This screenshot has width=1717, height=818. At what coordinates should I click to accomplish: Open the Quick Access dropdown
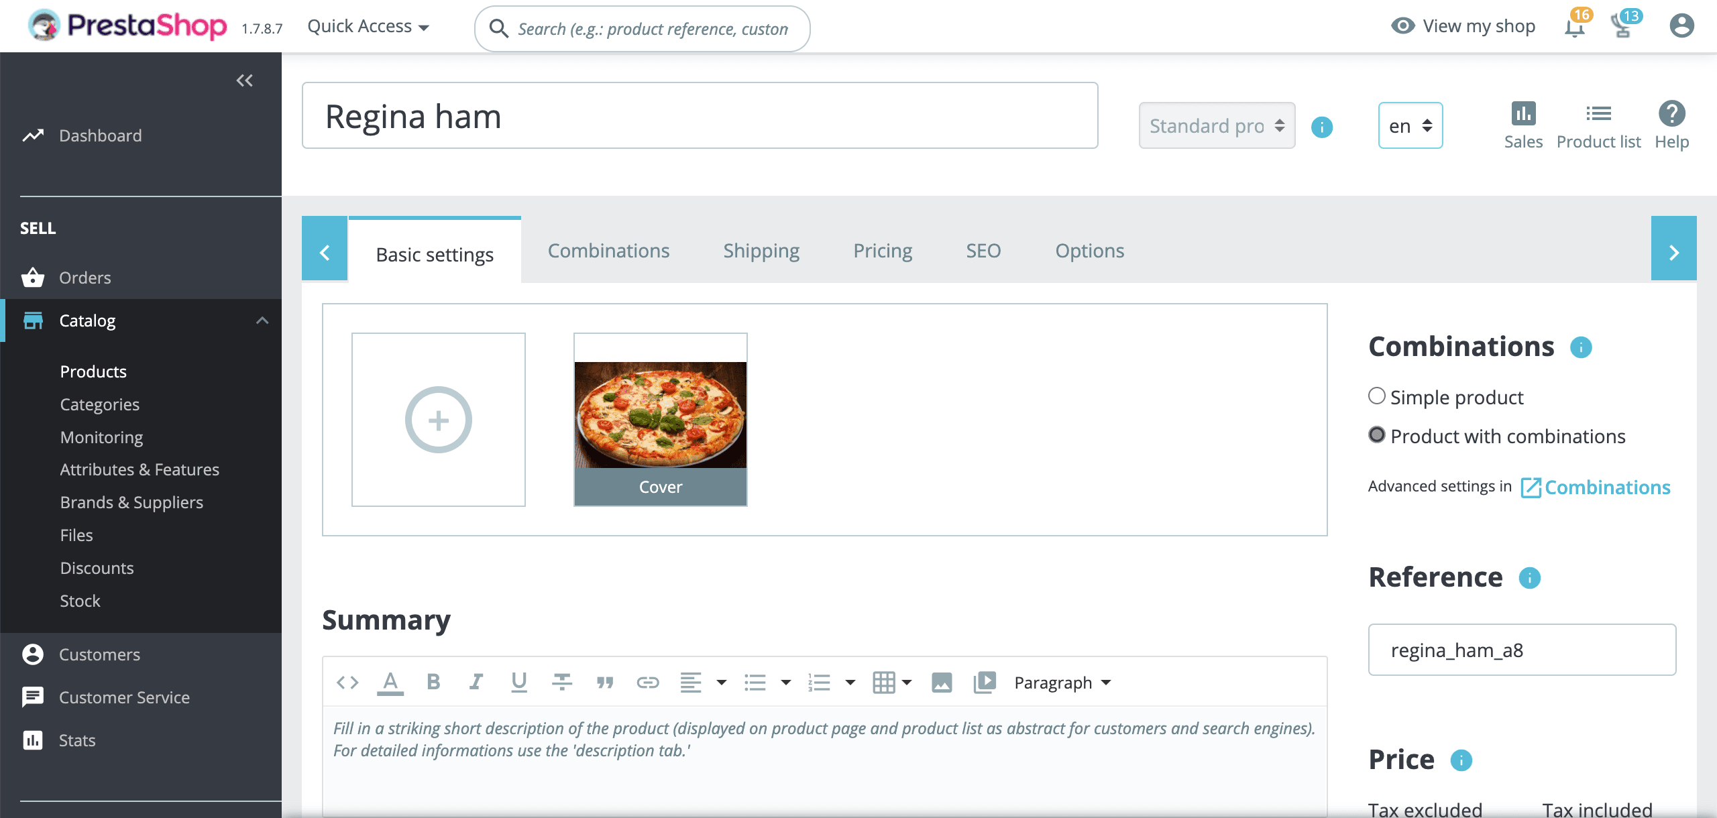point(368,26)
